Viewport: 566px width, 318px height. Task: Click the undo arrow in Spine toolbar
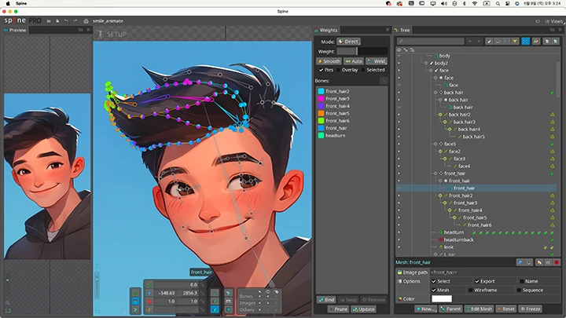(66, 21)
